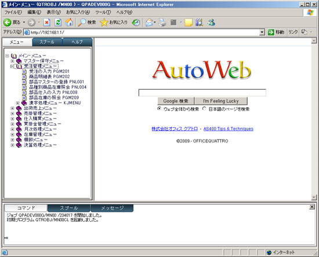Click the IE Back arrow button
The width and height of the screenshot is (319, 257).
coord(8,23)
